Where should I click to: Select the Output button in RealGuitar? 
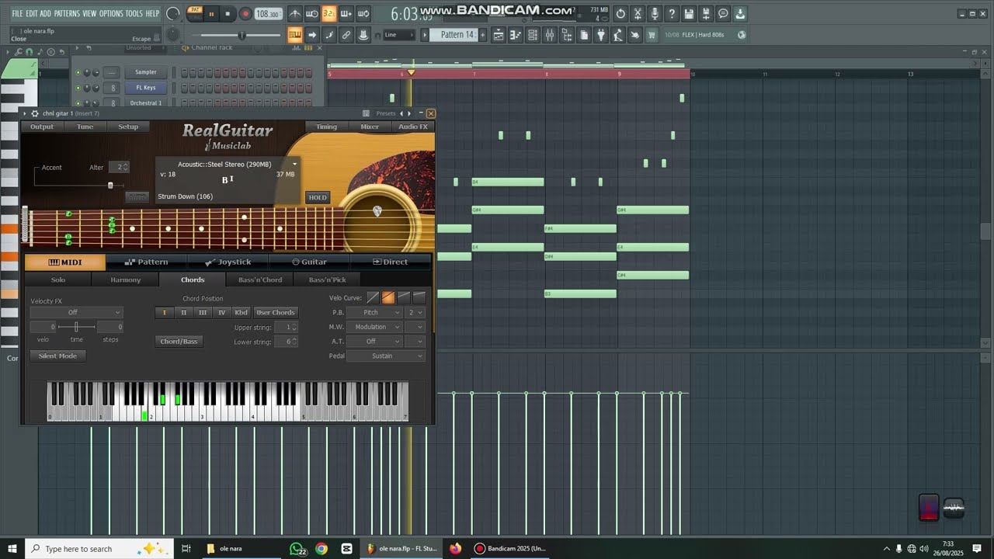click(42, 127)
